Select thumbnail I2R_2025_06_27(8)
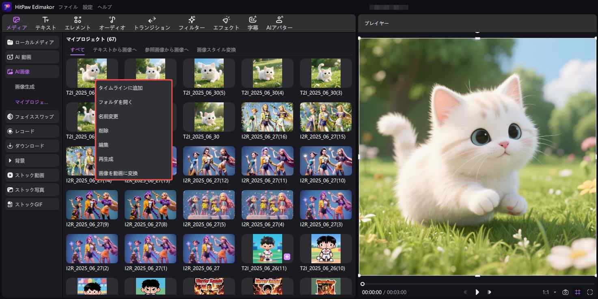 [151, 205]
